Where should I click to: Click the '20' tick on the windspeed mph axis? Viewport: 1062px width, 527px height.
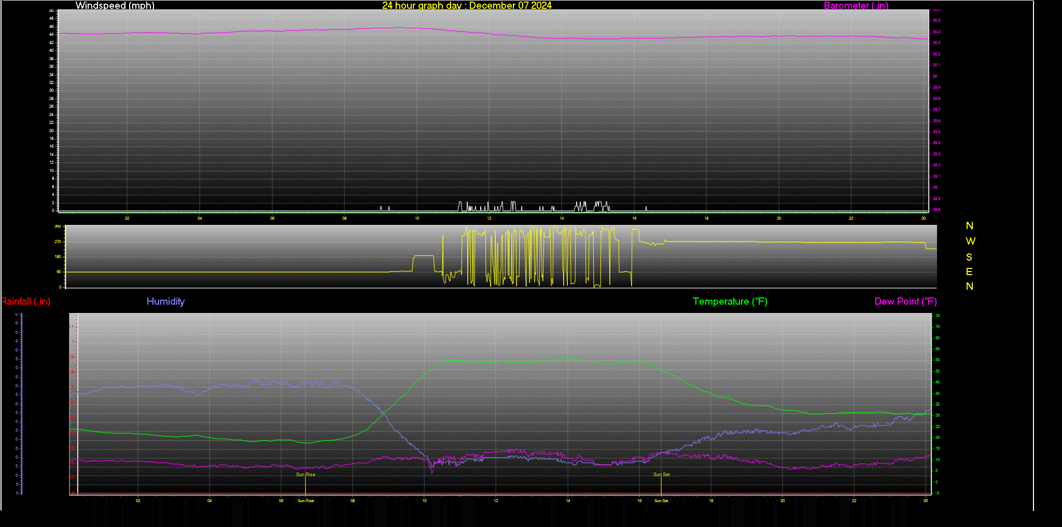pyautogui.click(x=51, y=131)
